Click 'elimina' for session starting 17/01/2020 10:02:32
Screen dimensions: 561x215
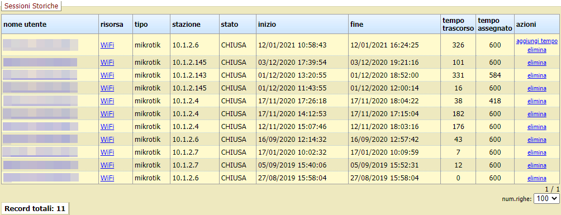(536, 152)
